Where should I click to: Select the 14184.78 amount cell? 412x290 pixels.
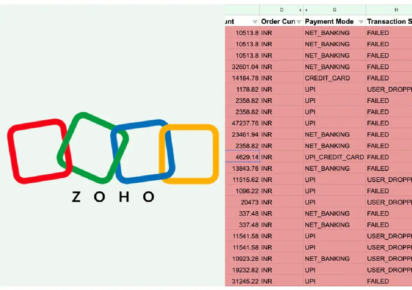tap(242, 78)
